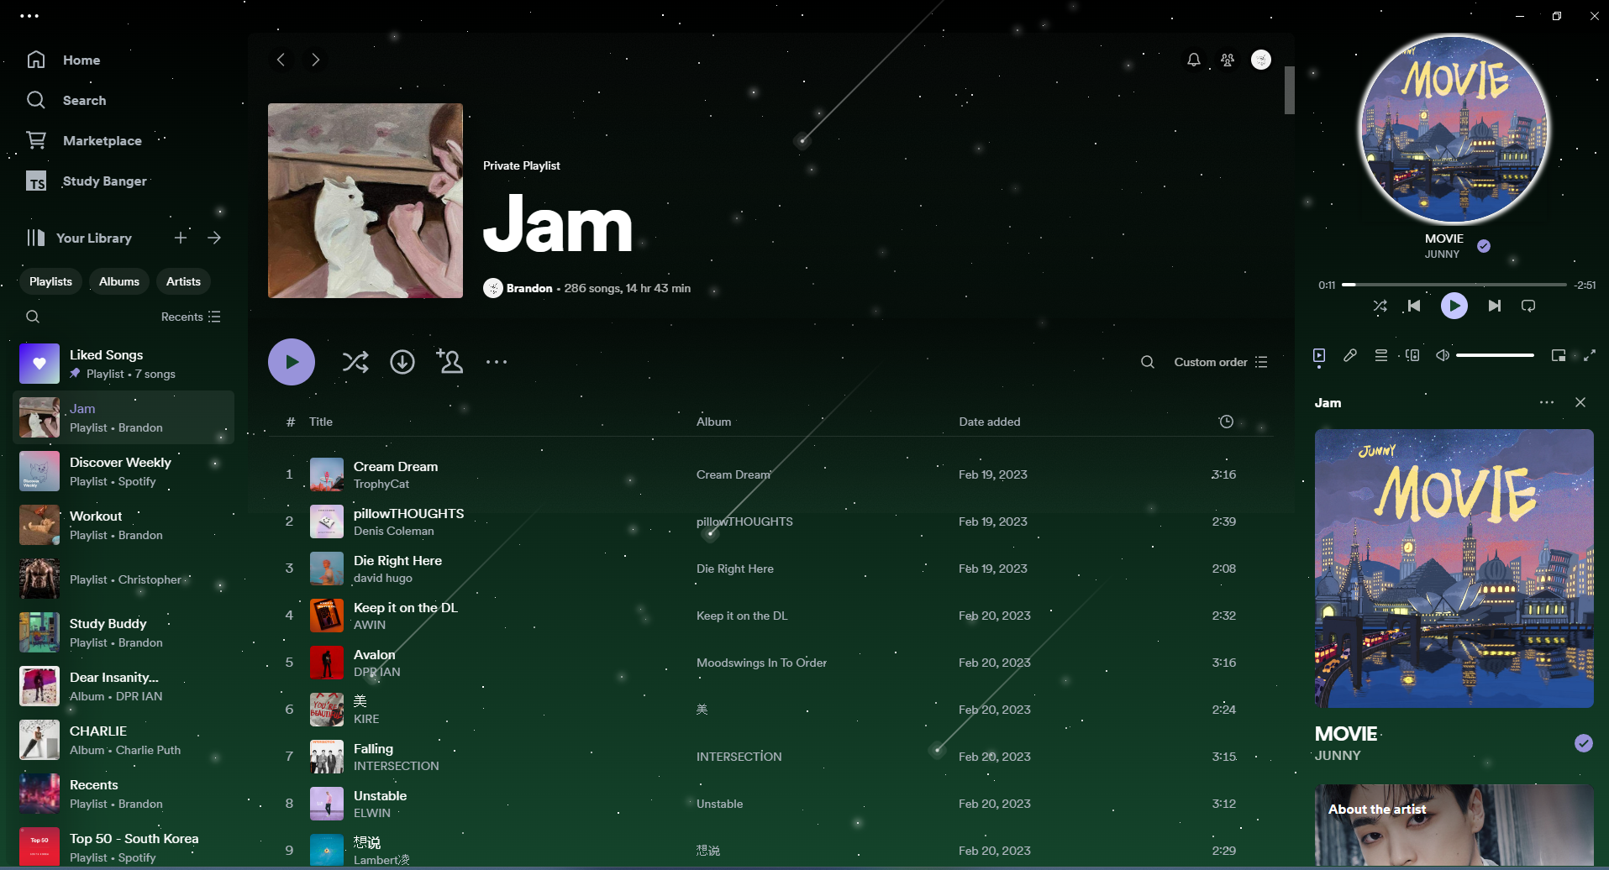Image resolution: width=1609 pixels, height=870 pixels.
Task: Toggle shuffle in the player controls
Action: [x=1380, y=306]
